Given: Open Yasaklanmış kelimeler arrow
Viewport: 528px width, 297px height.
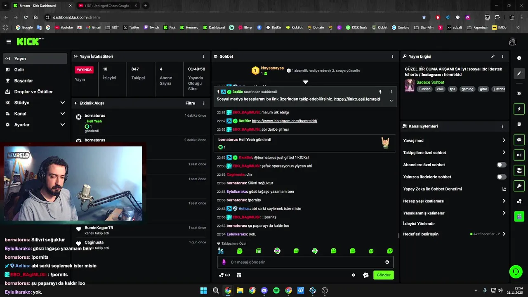Looking at the screenshot, I should pos(504,213).
